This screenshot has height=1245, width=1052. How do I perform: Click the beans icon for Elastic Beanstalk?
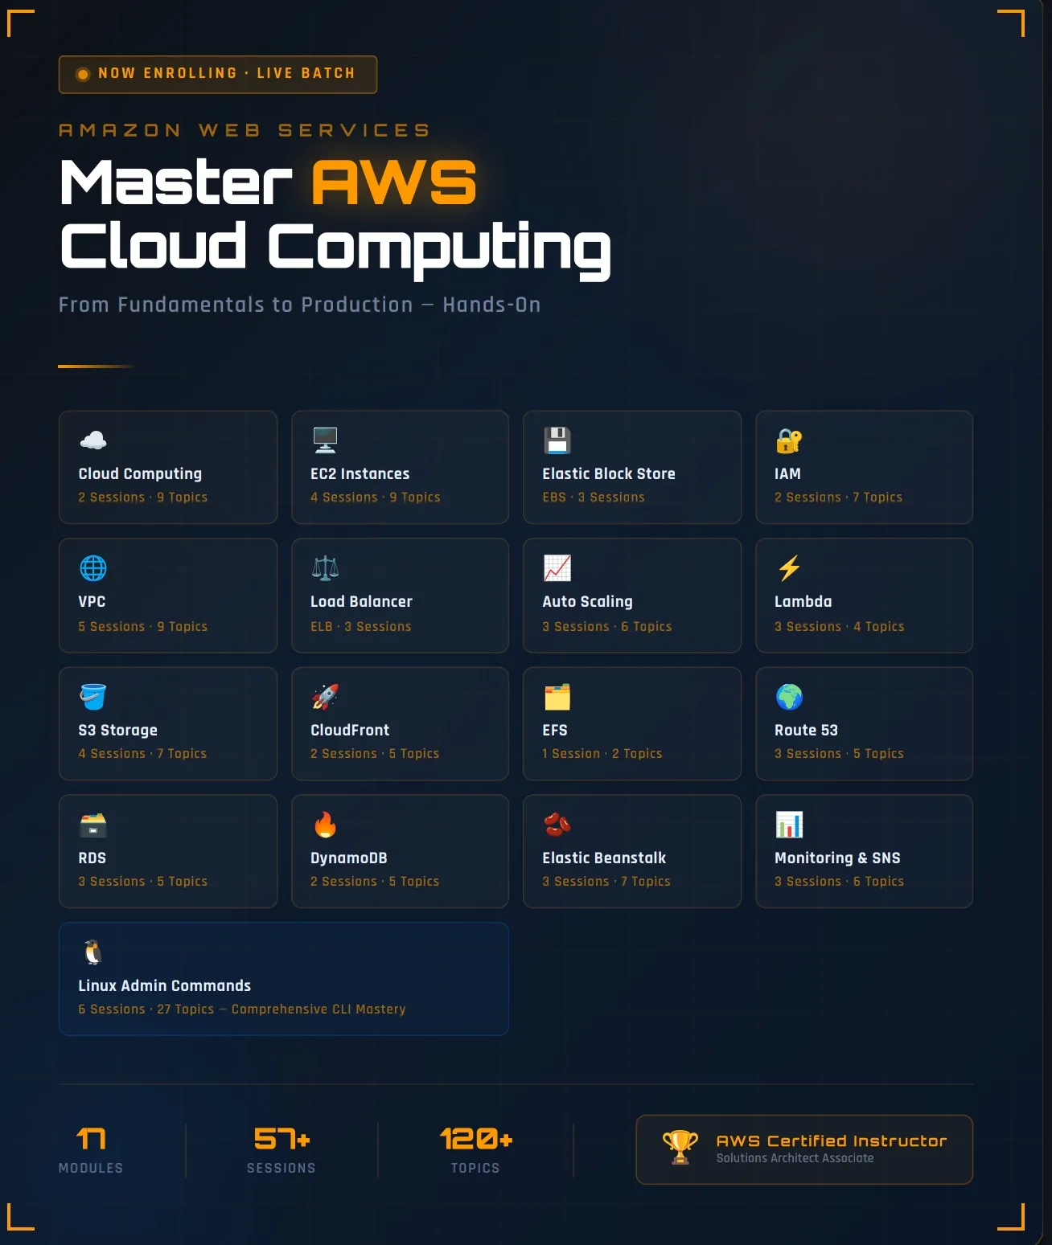point(557,825)
